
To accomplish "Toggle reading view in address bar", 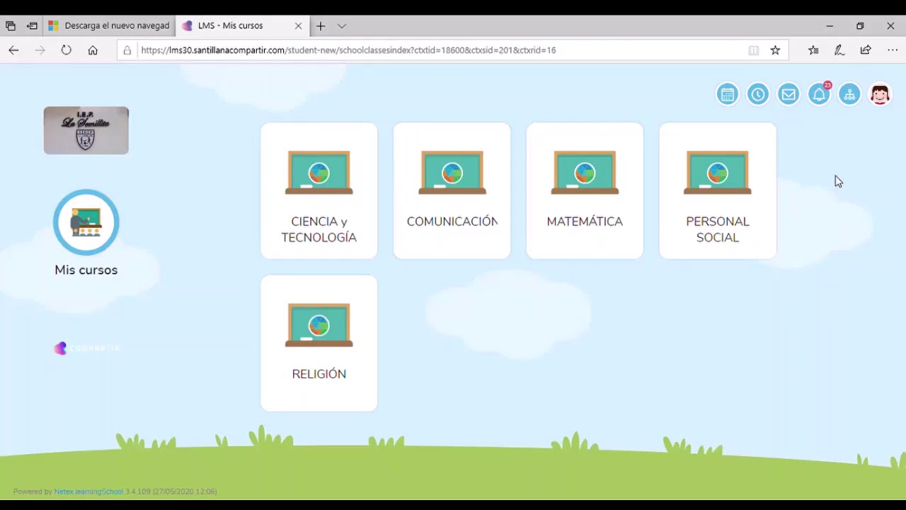I will [x=754, y=50].
